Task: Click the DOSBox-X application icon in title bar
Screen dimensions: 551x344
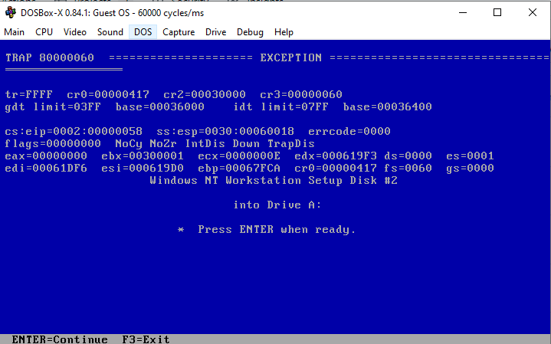Action: tap(11, 12)
